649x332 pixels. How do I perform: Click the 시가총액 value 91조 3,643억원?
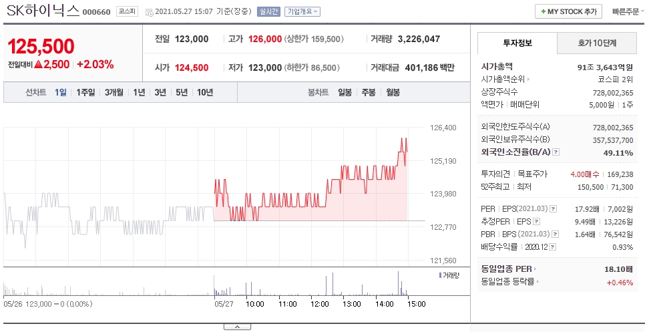605,67
